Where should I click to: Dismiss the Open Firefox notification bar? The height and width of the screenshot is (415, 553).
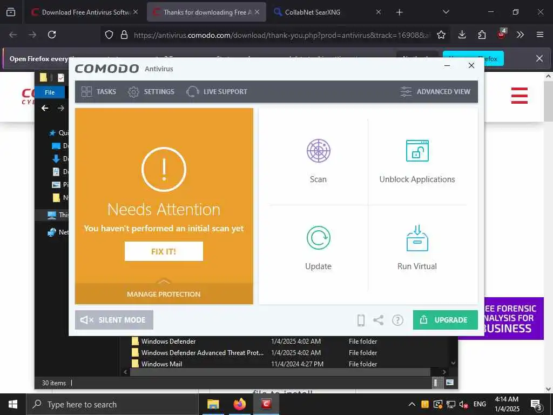point(539,58)
